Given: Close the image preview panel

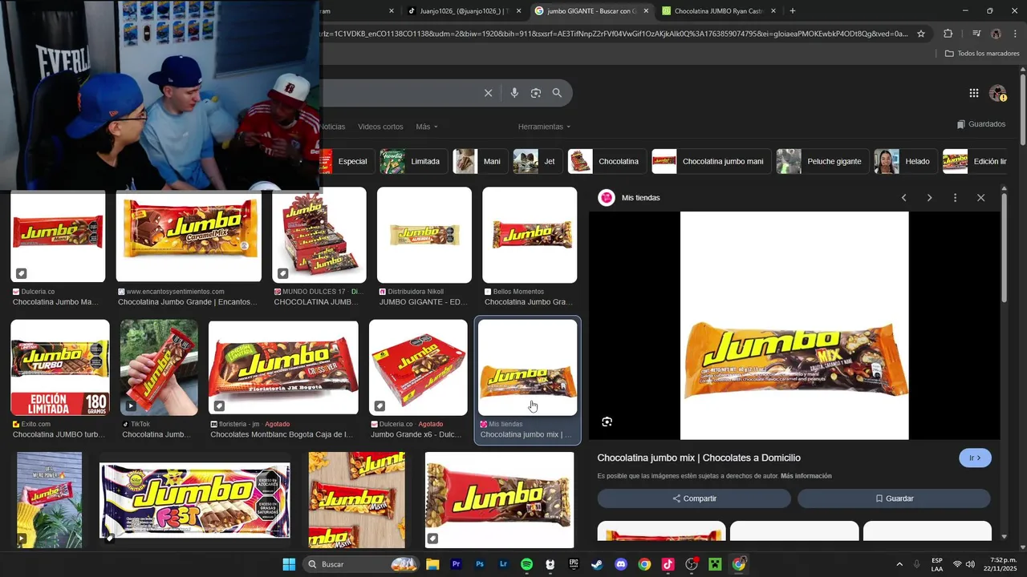Looking at the screenshot, I should (x=980, y=198).
